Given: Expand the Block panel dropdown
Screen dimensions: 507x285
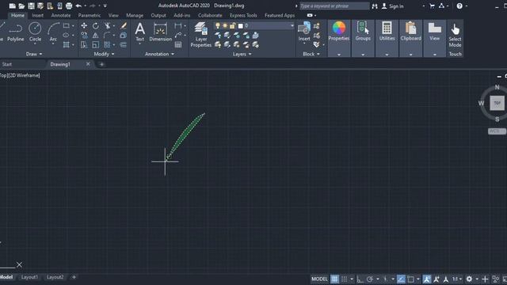Looking at the screenshot, I should [311, 54].
